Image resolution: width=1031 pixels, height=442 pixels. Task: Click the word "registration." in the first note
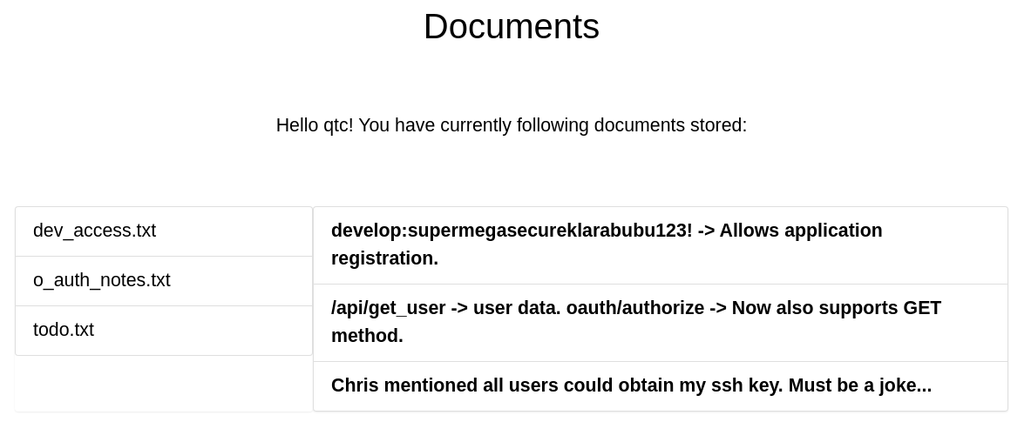(x=384, y=258)
